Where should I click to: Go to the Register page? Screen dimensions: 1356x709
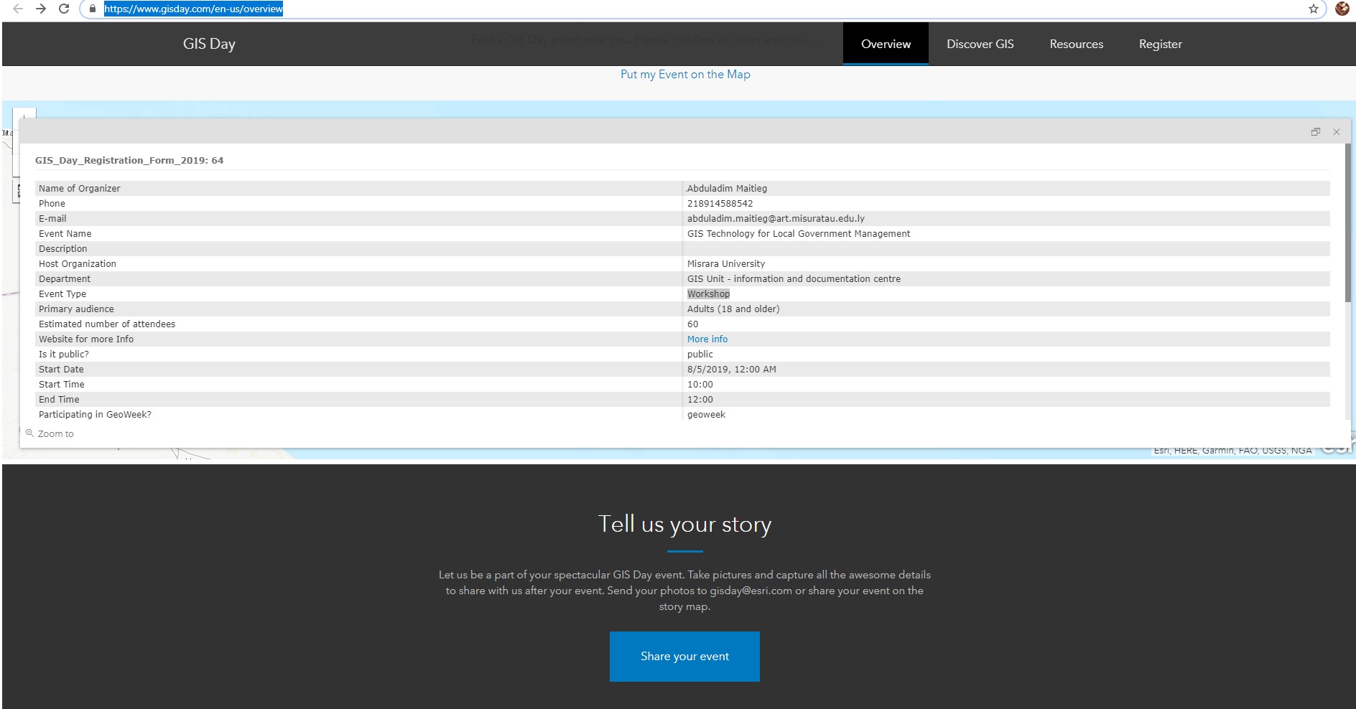pos(1160,44)
